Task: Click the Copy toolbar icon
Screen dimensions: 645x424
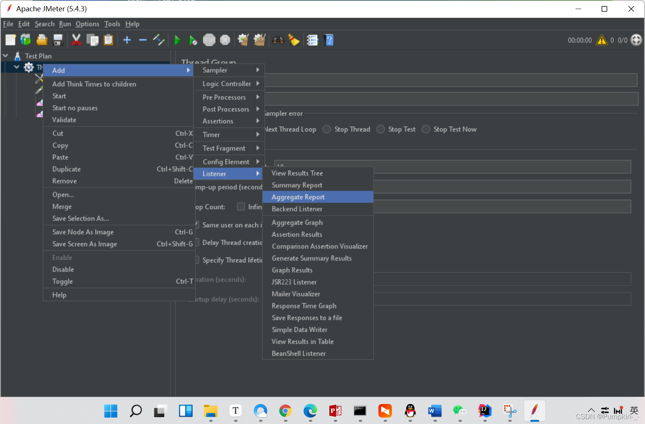Action: (92, 40)
